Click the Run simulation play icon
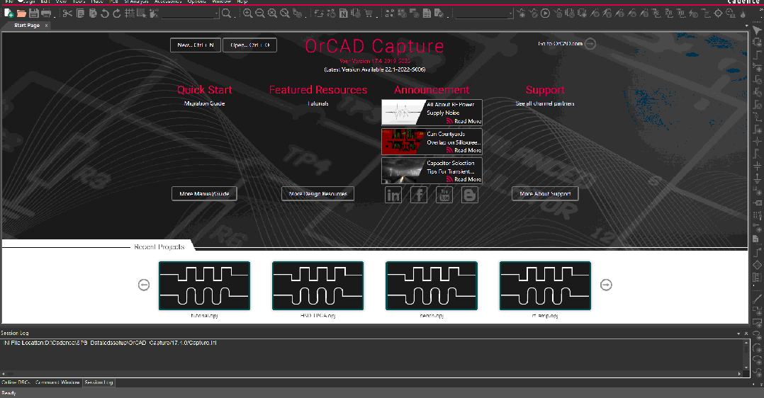This screenshot has width=764, height=398. (545, 13)
